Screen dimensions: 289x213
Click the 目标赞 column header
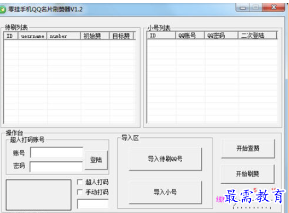tap(122, 36)
